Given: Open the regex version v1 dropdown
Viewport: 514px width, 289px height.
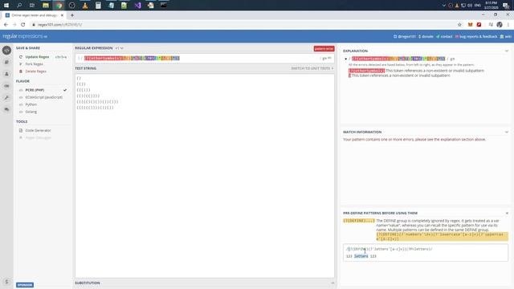Looking at the screenshot, I should [119, 48].
